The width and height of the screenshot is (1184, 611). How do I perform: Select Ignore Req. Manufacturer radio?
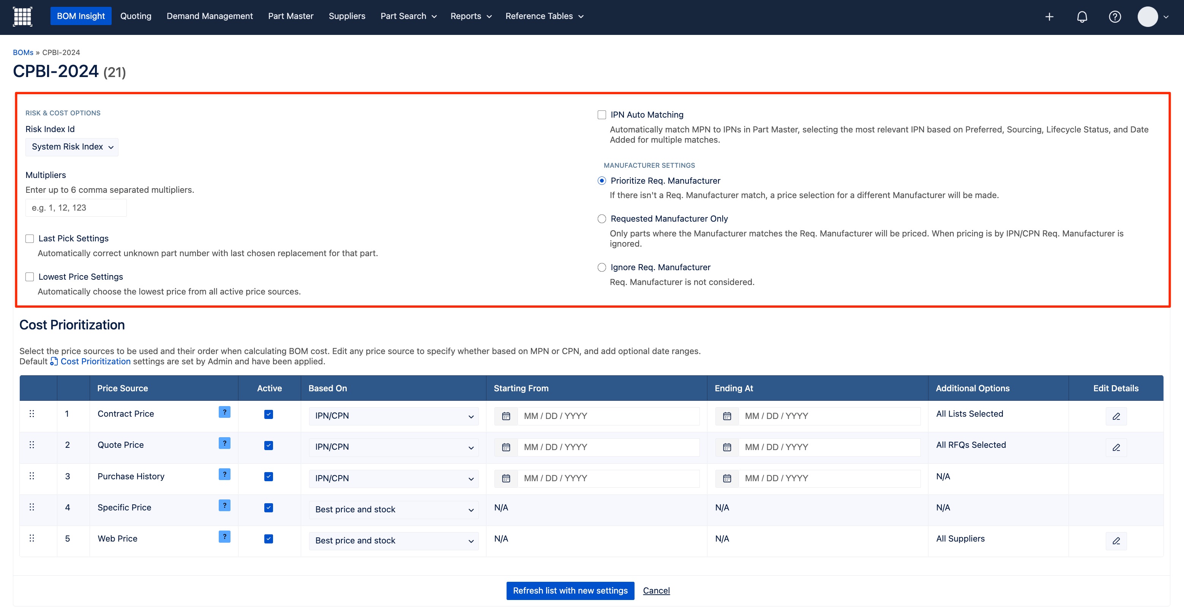[601, 268]
